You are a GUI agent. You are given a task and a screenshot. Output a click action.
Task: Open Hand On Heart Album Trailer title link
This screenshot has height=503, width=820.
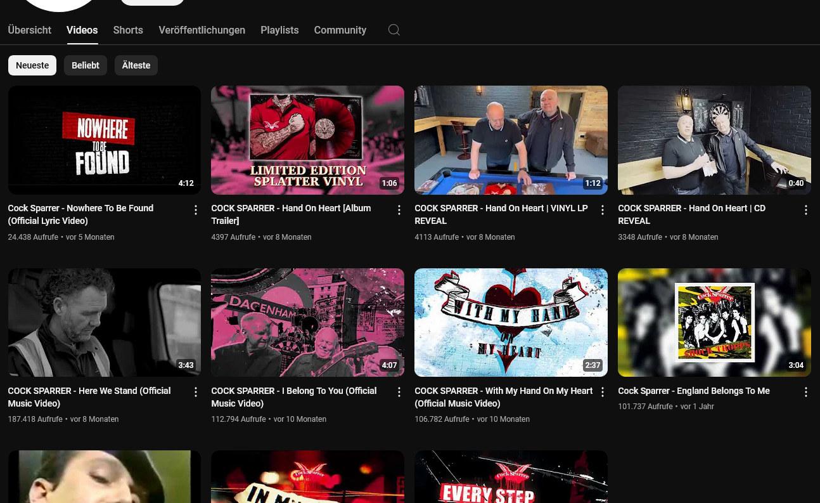pyautogui.click(x=291, y=214)
